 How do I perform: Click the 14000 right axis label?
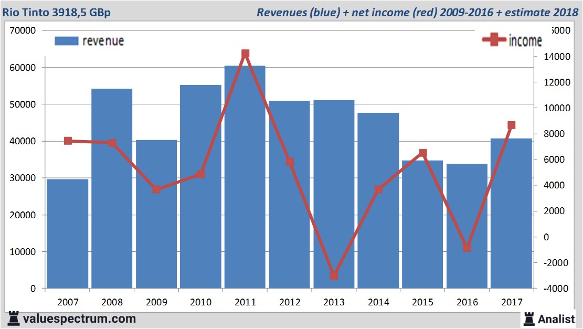point(557,57)
